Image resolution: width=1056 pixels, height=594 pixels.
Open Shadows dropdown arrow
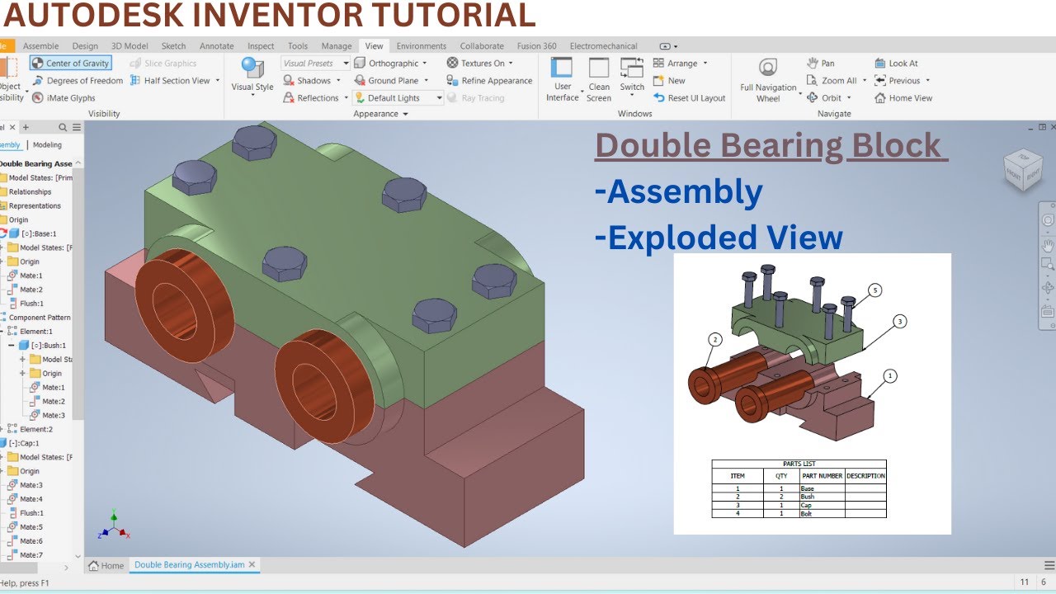point(339,81)
